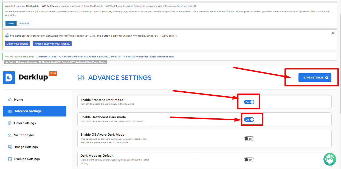341x169 pixels.
Task: Click the Darklup moon logo icon
Action: tap(9, 78)
